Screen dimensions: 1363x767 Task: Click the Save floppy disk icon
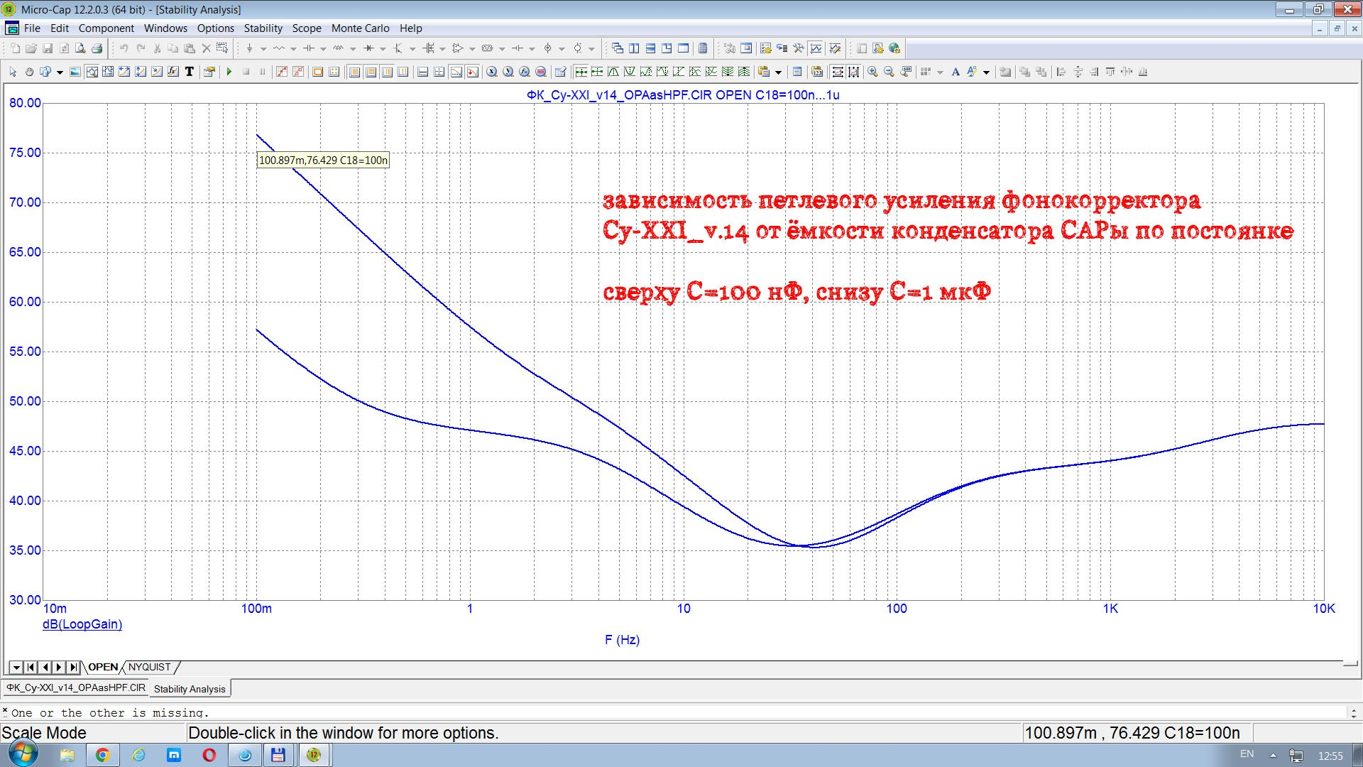tap(48, 48)
